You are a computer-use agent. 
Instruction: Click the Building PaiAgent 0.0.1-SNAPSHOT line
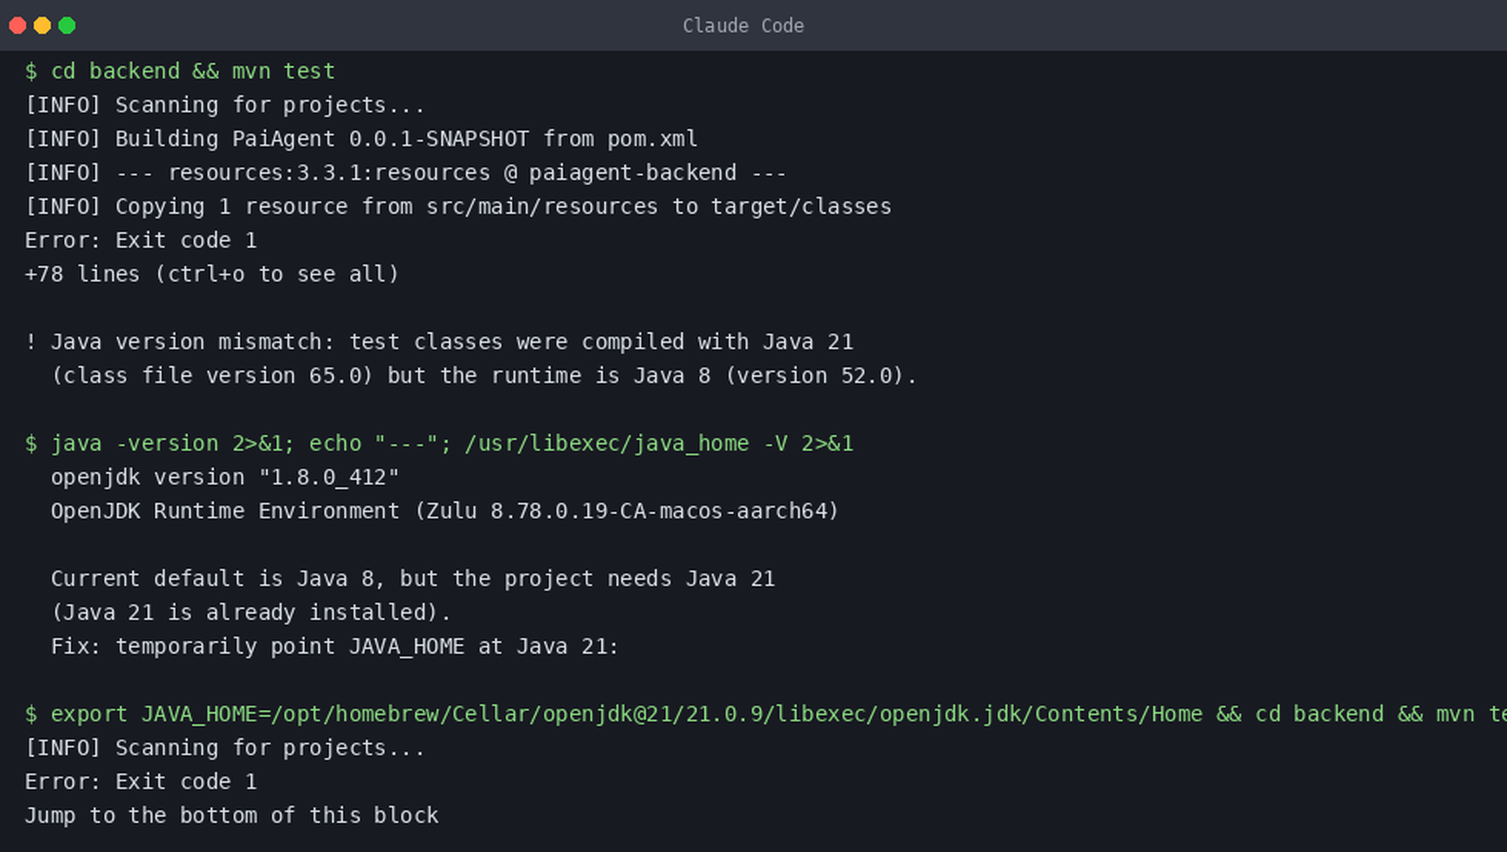point(361,138)
